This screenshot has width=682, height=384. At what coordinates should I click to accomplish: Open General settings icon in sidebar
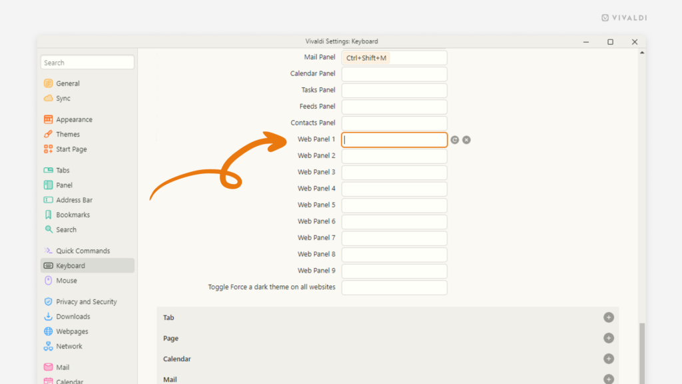[x=48, y=83]
